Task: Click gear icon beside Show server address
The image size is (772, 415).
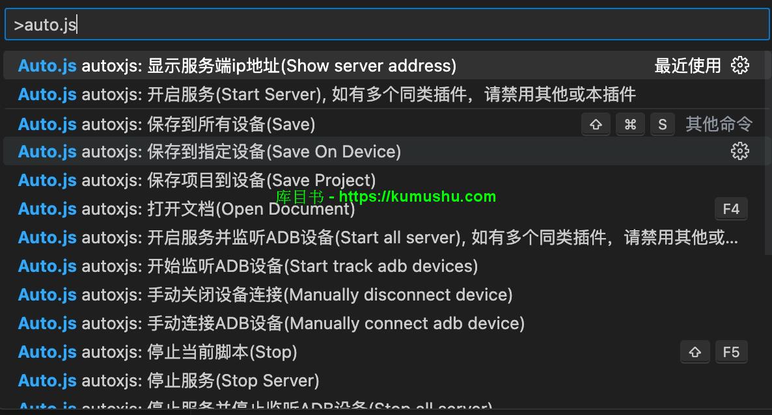Action: click(739, 66)
